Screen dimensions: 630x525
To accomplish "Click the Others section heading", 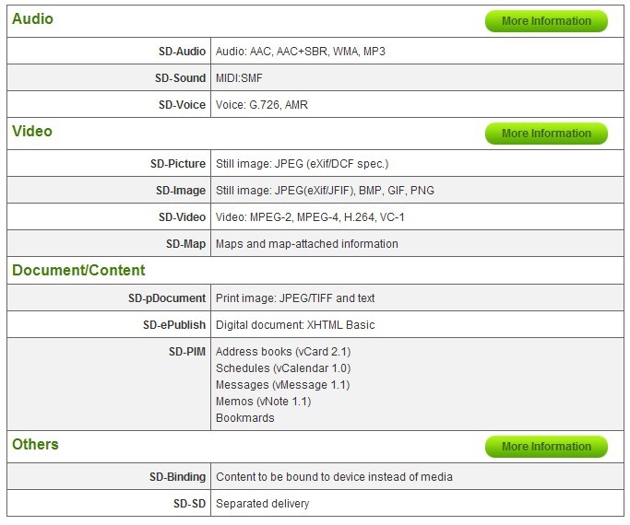I will click(x=35, y=445).
